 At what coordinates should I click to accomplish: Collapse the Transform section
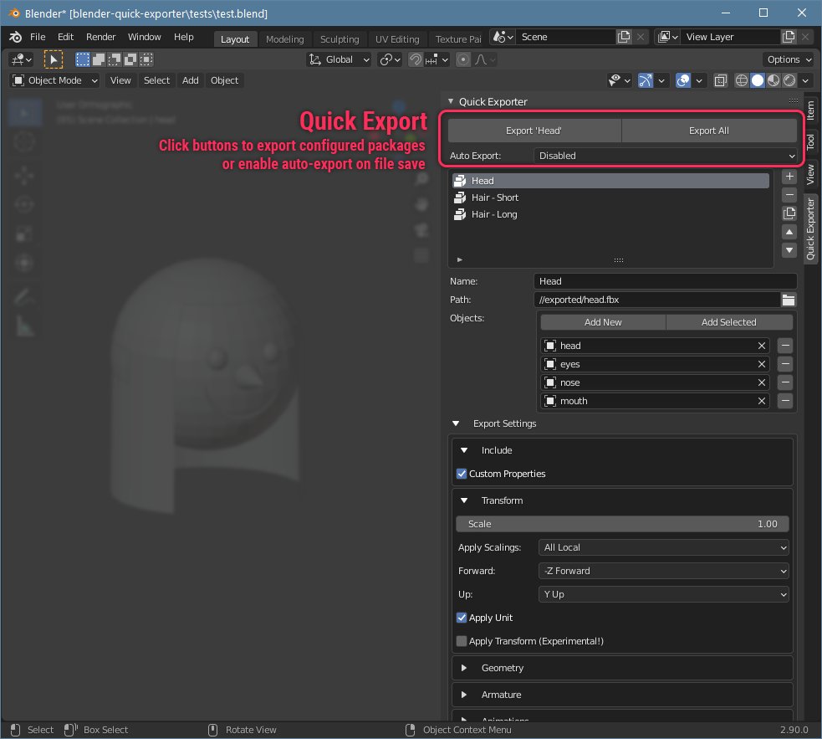click(464, 500)
